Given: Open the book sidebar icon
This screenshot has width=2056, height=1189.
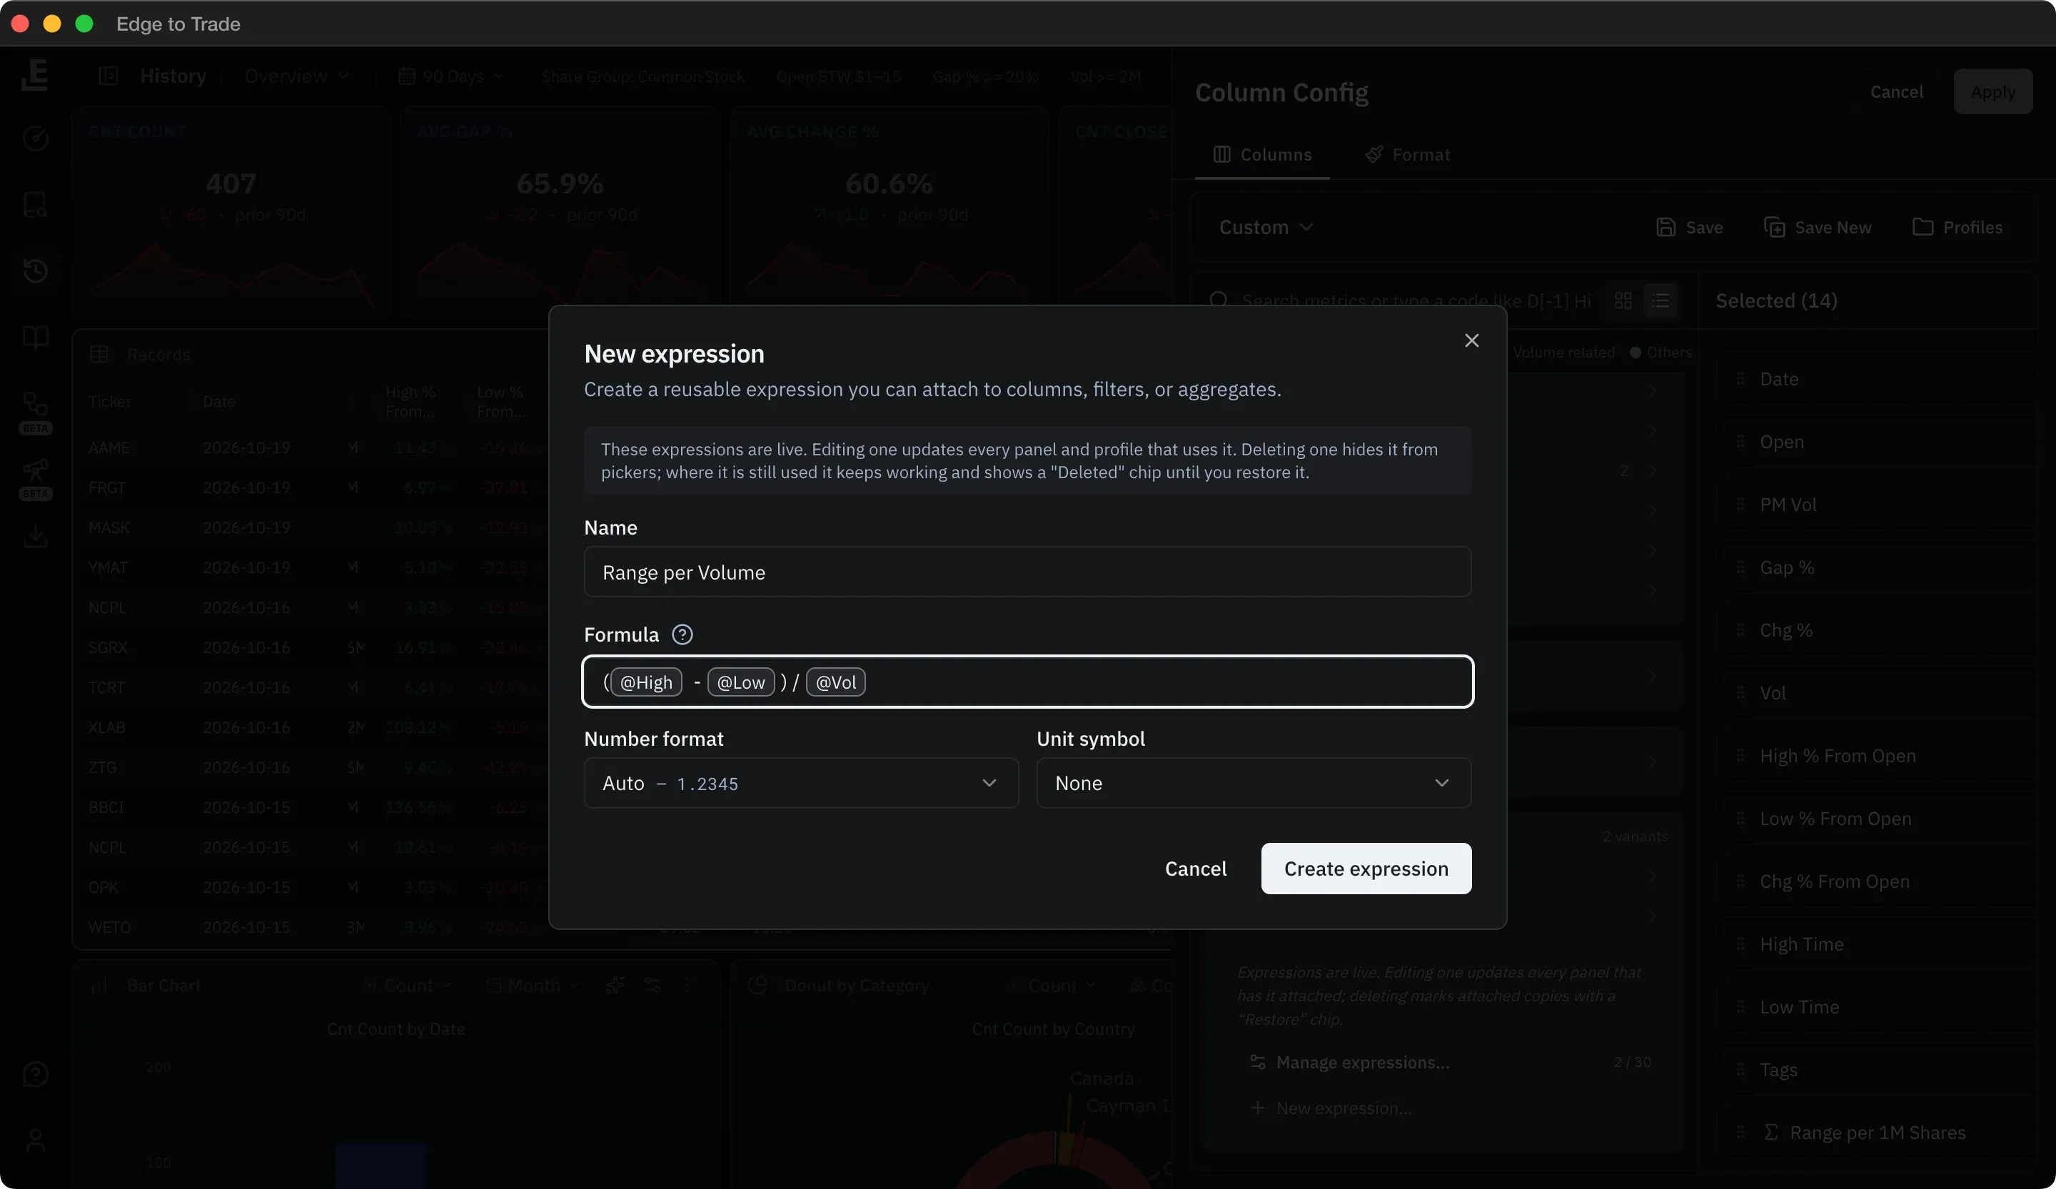Looking at the screenshot, I should click(35, 336).
